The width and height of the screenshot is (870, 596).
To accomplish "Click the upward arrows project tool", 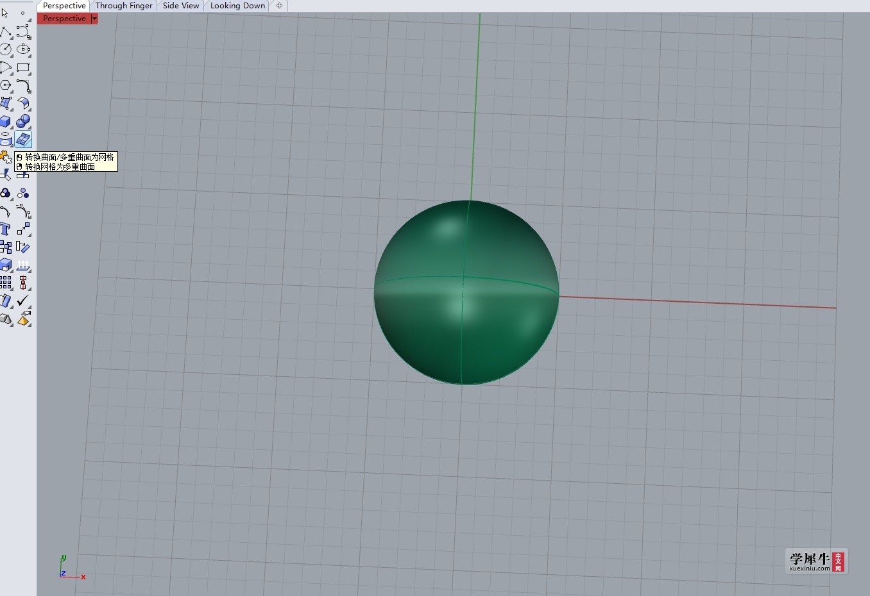I will (x=23, y=265).
